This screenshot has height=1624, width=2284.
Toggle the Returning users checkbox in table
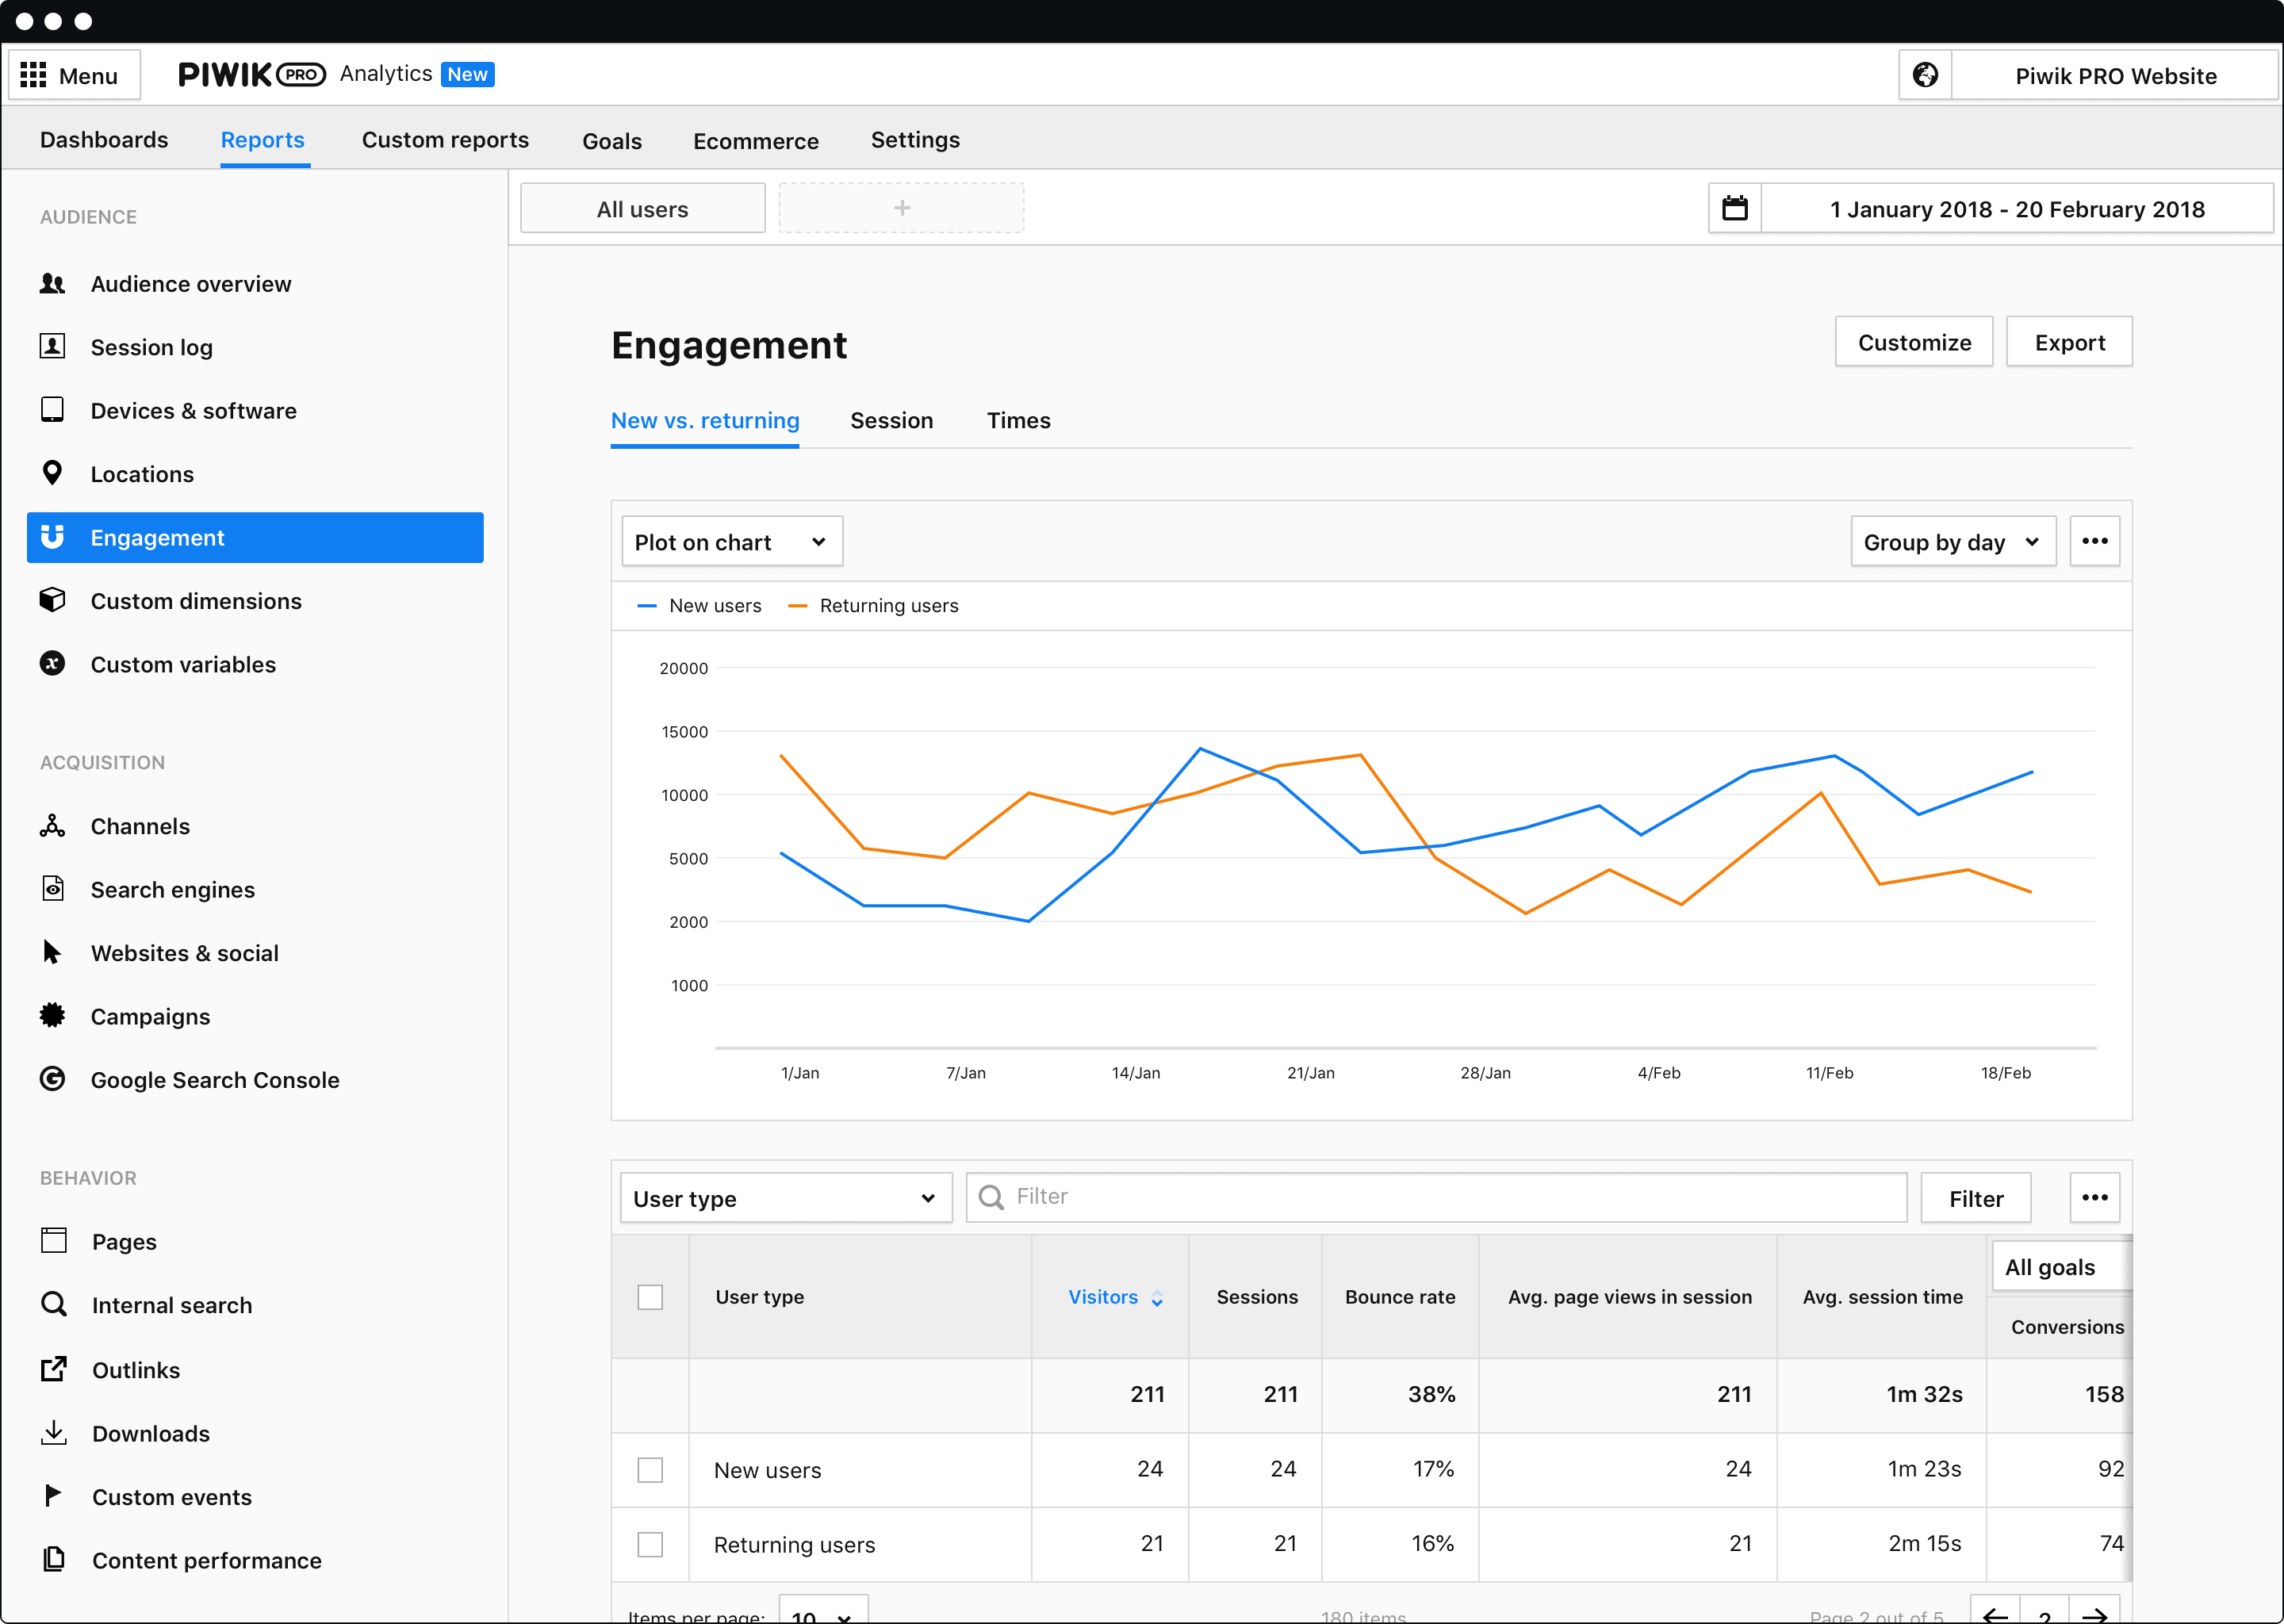tap(650, 1543)
